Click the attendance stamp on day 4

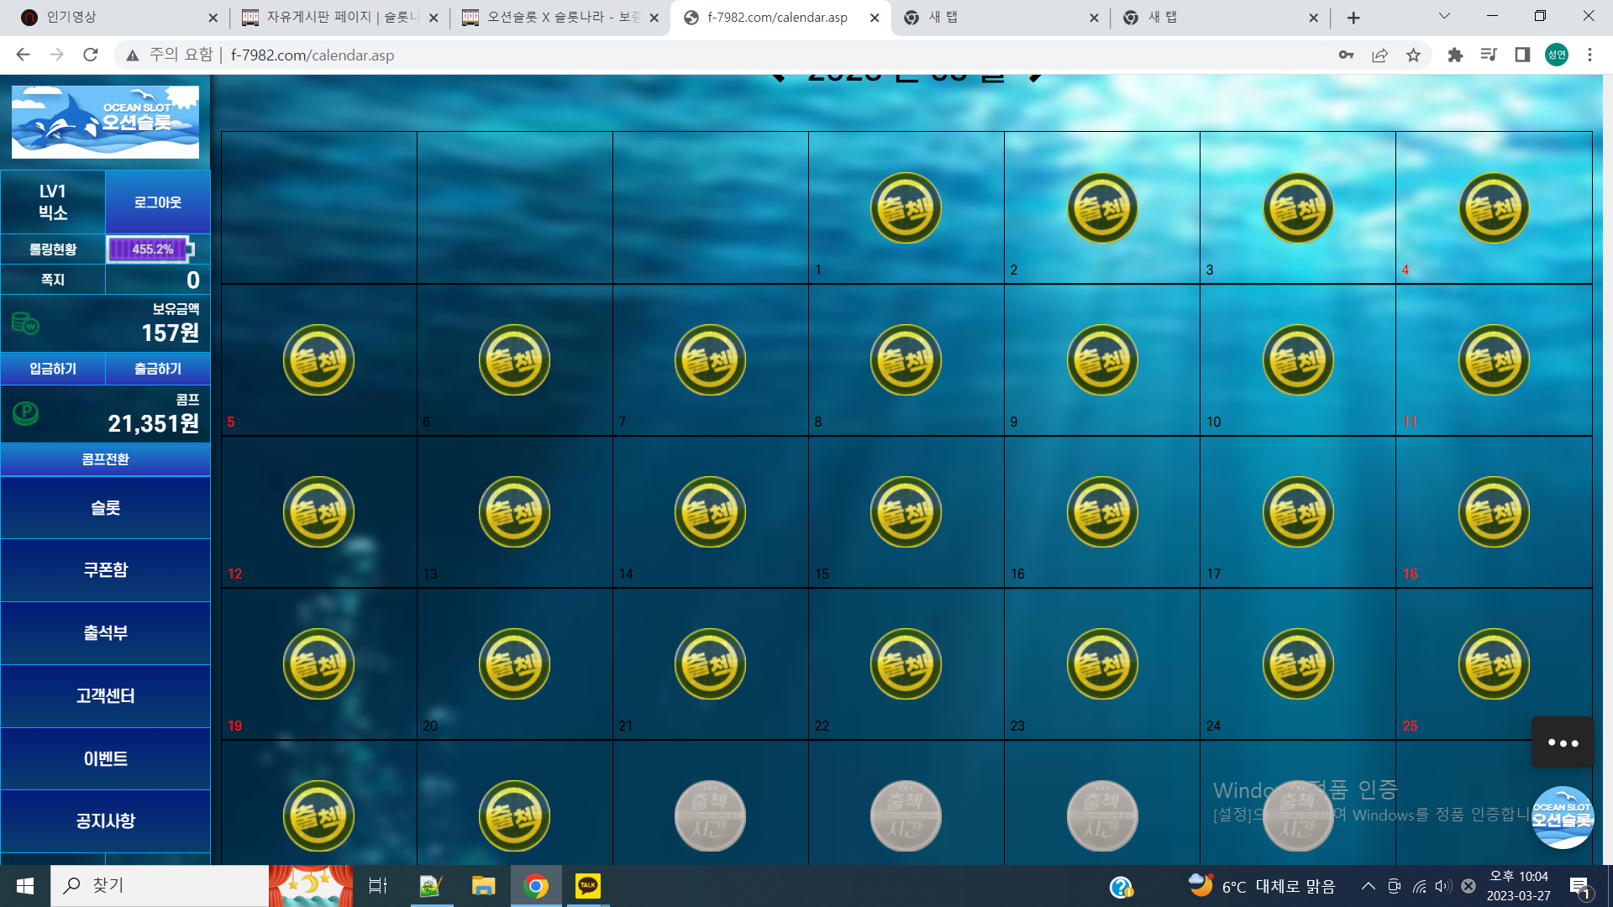click(1494, 207)
